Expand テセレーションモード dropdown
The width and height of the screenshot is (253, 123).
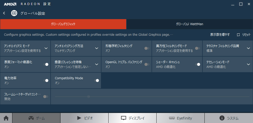click(248, 64)
